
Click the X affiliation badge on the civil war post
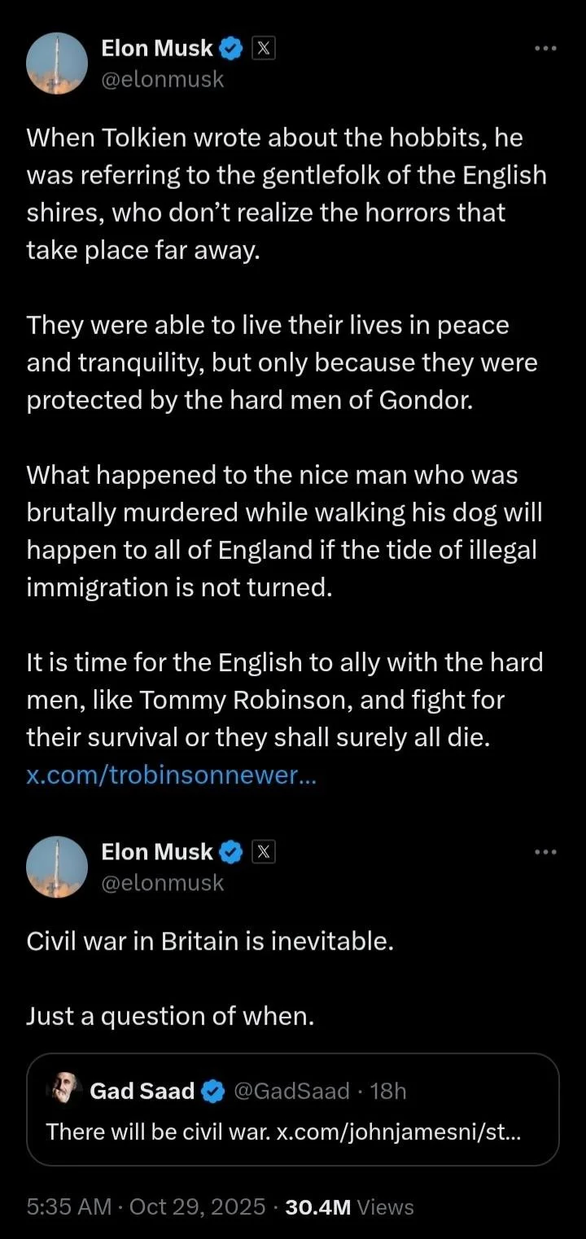[263, 852]
